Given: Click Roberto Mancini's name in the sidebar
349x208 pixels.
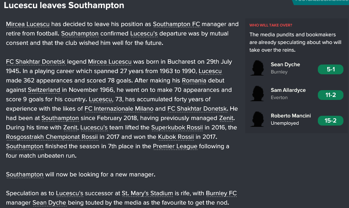Looking at the screenshot, I should pos(290,116).
